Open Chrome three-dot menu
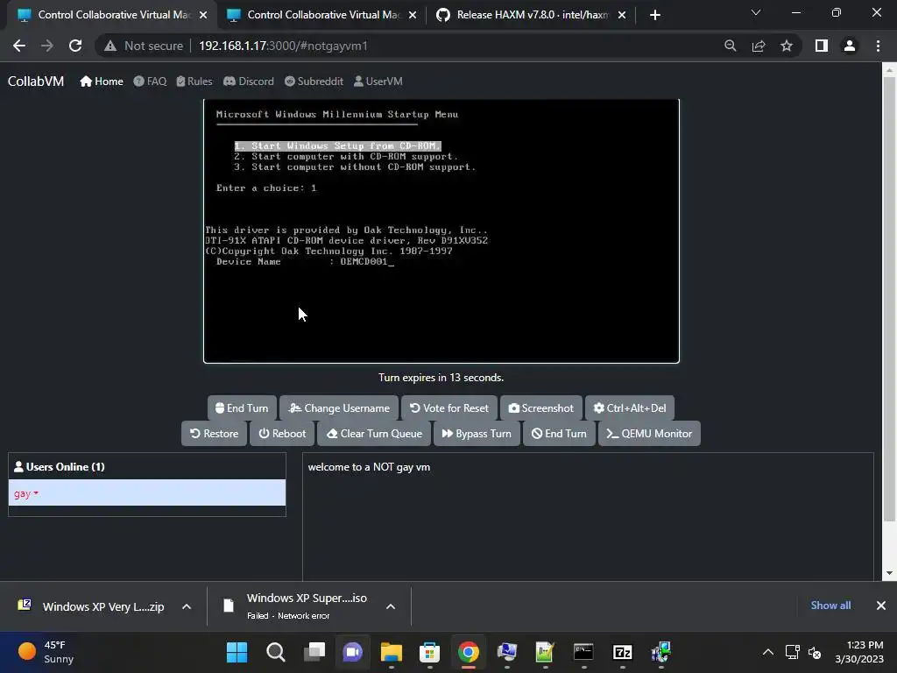 (878, 46)
